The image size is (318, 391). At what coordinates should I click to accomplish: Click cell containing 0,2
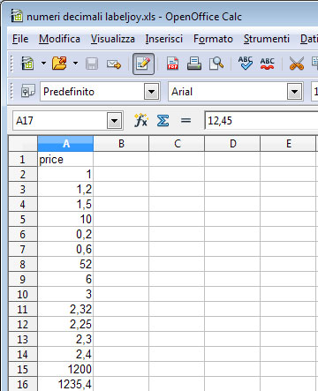pos(65,234)
